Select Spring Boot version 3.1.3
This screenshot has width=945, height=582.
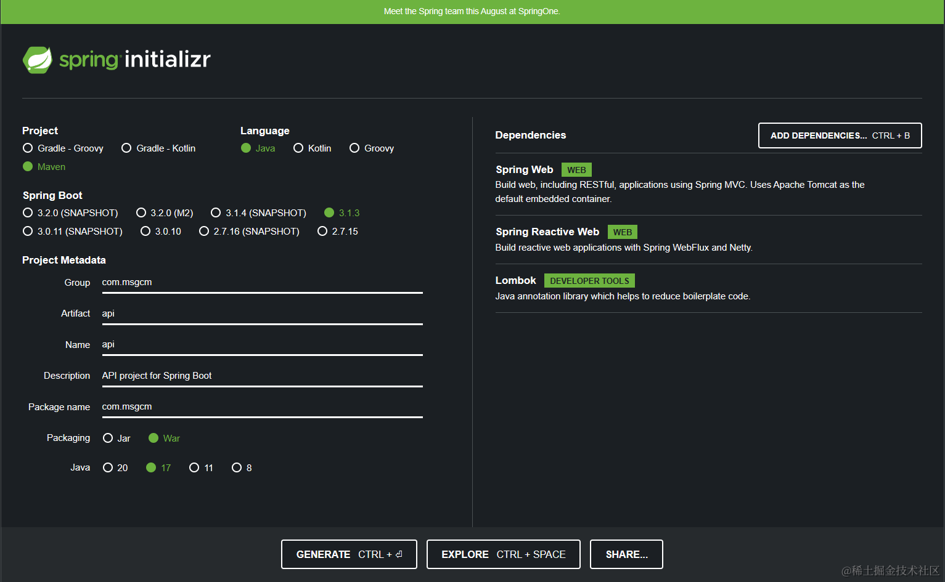pyautogui.click(x=342, y=213)
